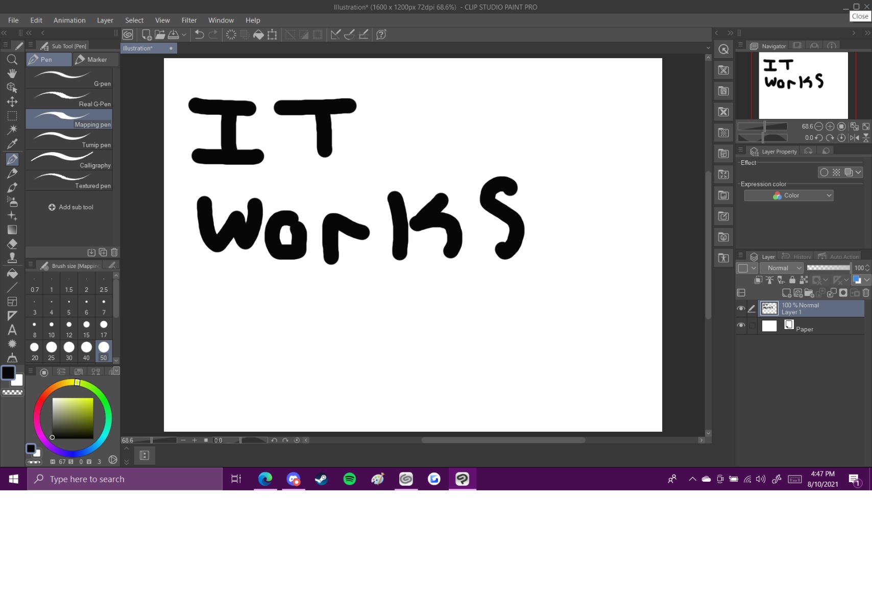Image resolution: width=872 pixels, height=597 pixels.
Task: Open the Normal blending mode dropdown
Action: (782, 268)
